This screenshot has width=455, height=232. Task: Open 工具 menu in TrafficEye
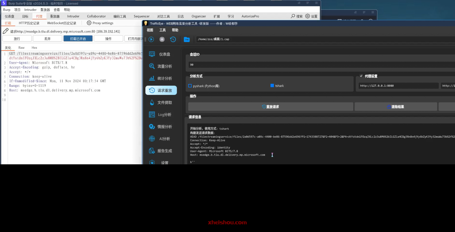tap(163, 30)
